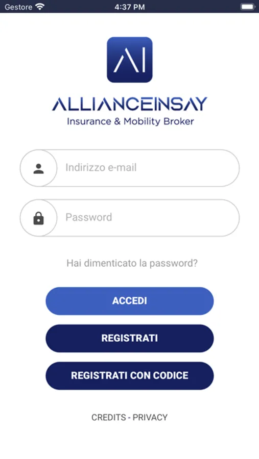Select circle around the user icon

tap(38, 168)
